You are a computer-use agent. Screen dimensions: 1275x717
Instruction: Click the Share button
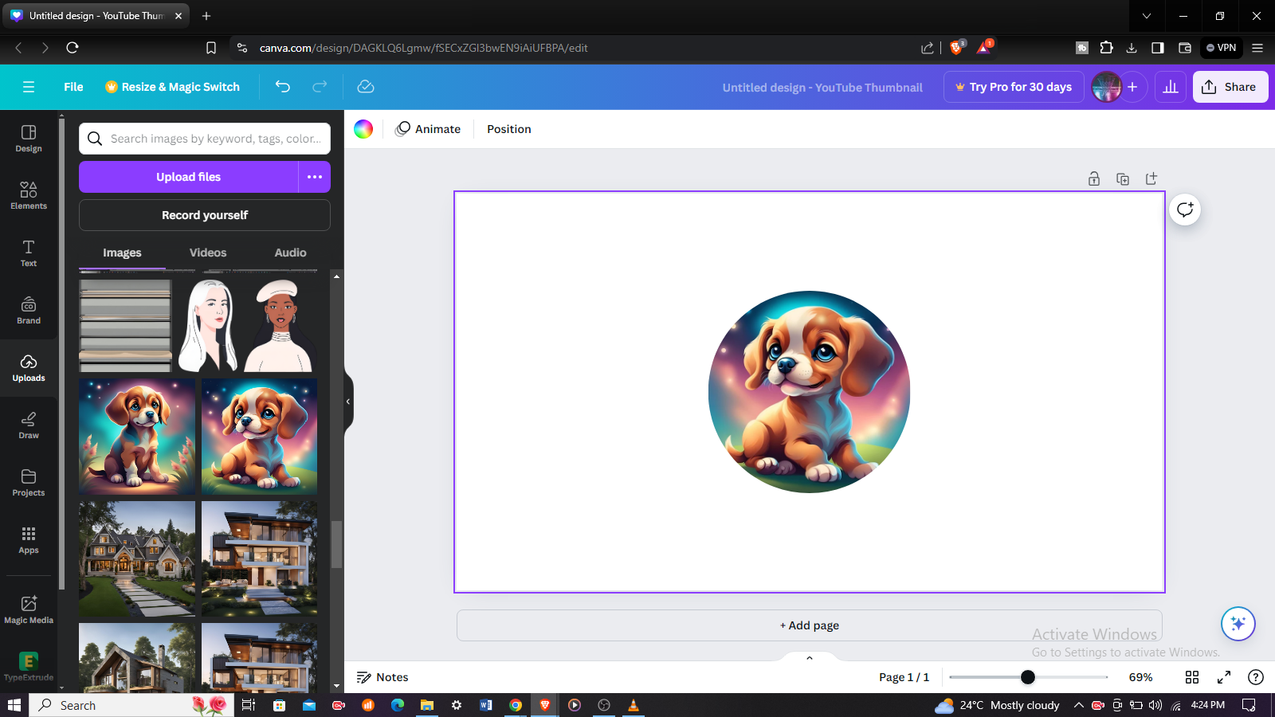[x=1230, y=87]
